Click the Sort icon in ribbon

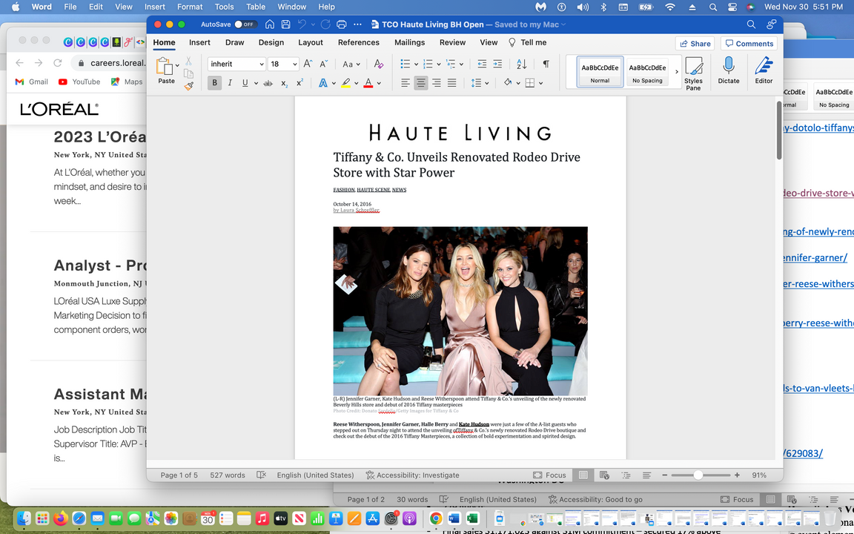pos(521,65)
